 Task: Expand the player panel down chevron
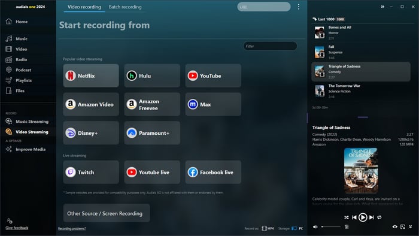coord(411,227)
